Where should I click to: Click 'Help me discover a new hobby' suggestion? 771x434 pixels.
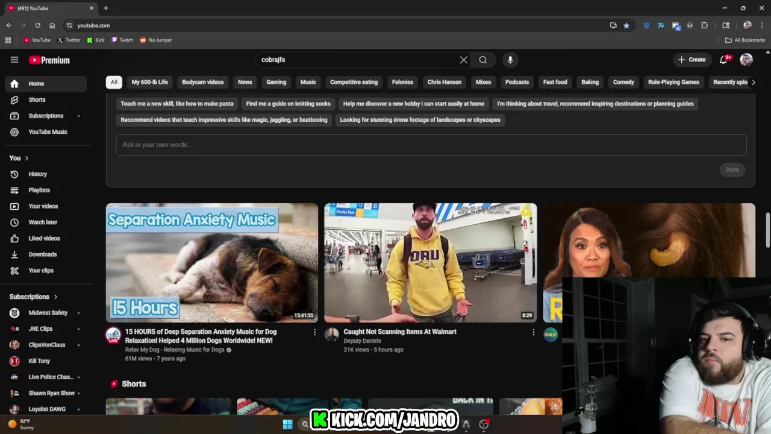click(414, 104)
